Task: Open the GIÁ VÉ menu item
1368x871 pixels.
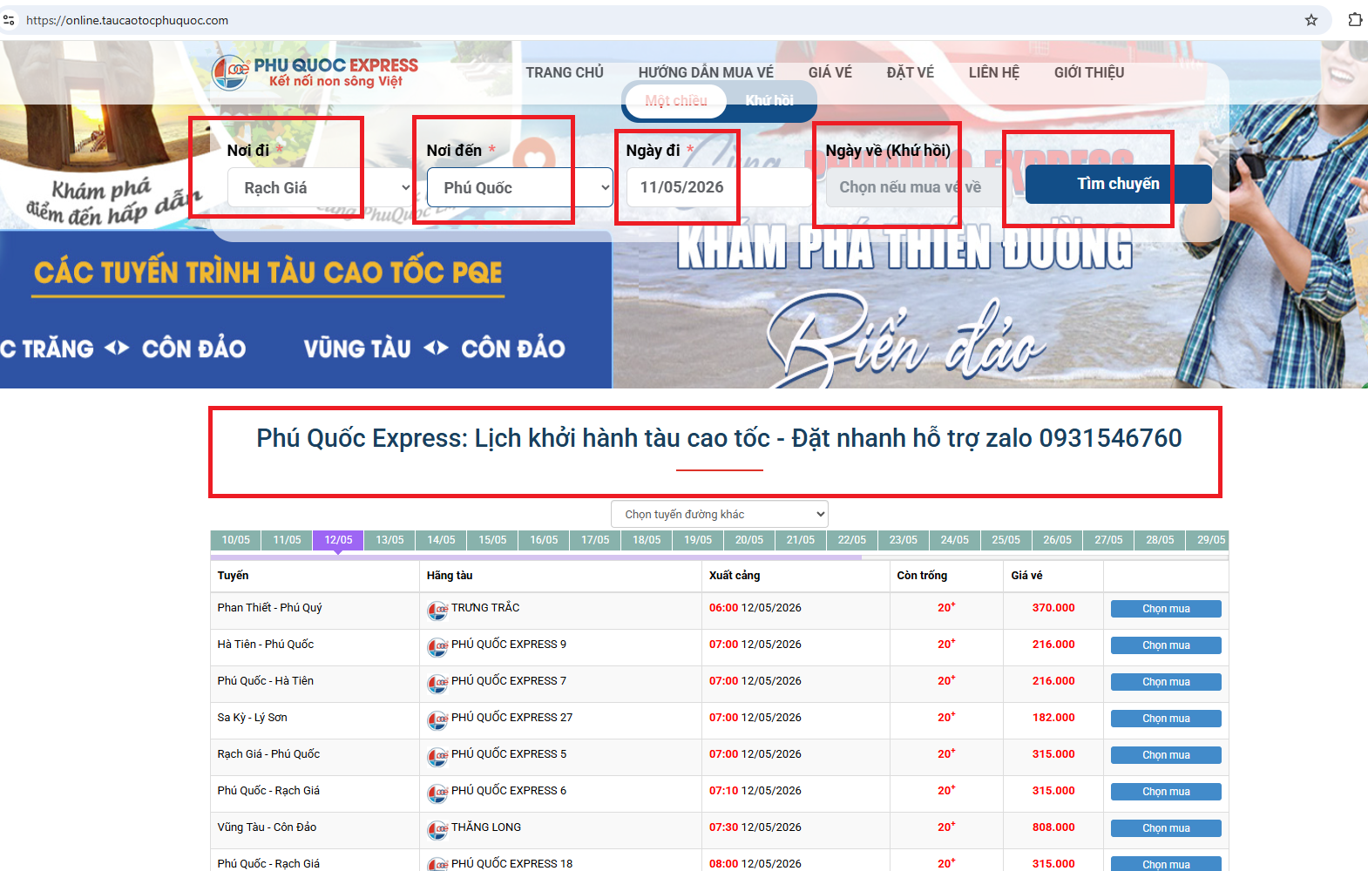Action: (x=830, y=72)
